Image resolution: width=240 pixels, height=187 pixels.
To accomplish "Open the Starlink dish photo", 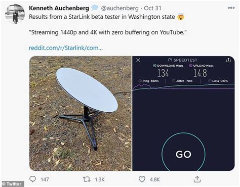I will (x=81, y=113).
